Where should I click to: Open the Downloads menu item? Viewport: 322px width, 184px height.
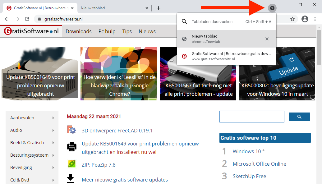(x=78, y=31)
